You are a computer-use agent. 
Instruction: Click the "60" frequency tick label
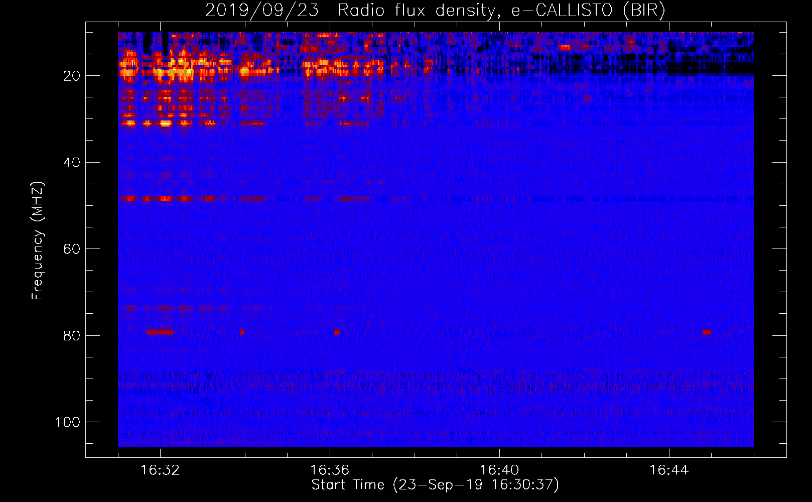[x=72, y=249]
